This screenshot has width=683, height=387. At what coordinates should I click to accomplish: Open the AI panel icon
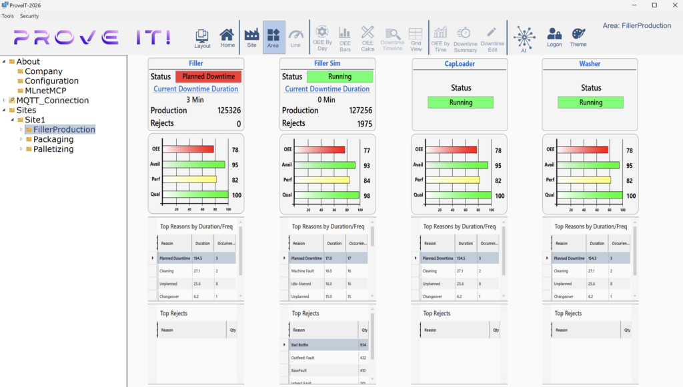click(524, 38)
